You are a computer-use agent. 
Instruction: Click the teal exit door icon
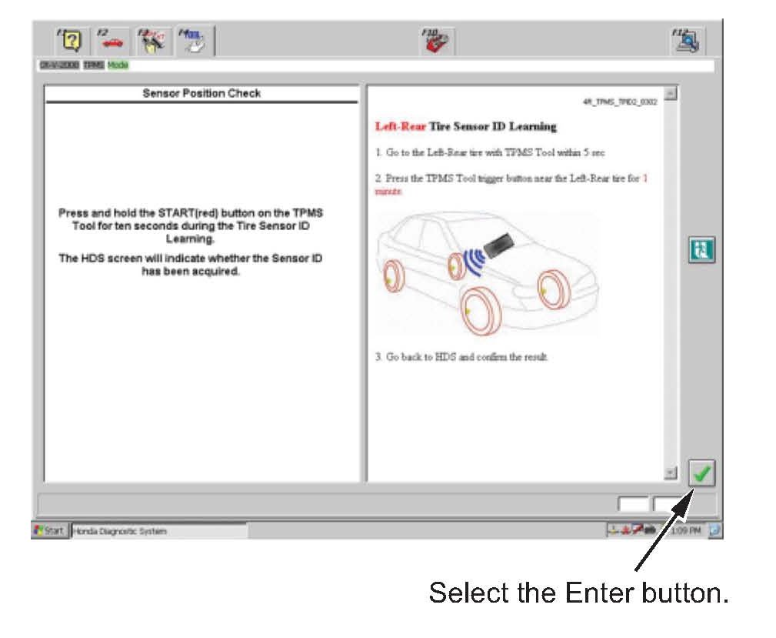(701, 251)
